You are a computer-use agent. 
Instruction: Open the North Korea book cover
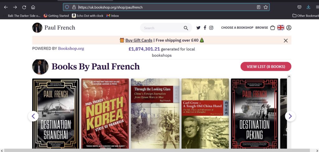tap(105, 113)
